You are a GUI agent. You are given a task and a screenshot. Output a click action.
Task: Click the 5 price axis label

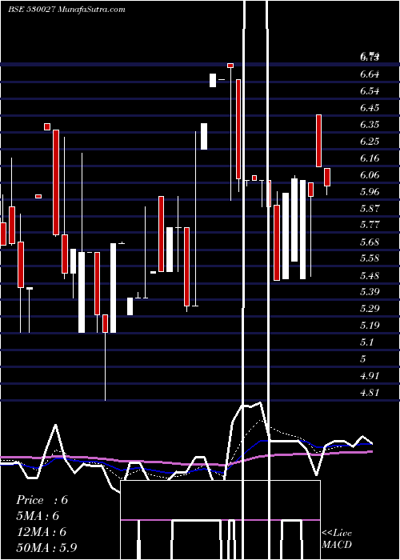pos(363,359)
